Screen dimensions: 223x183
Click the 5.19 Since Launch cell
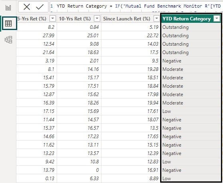pyautogui.click(x=131, y=27)
